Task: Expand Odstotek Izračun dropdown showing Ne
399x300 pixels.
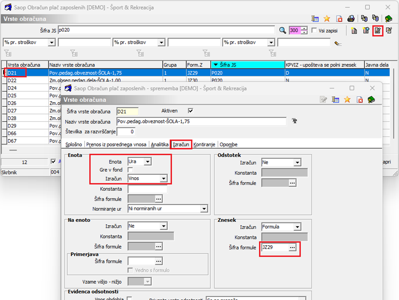Action: (x=297, y=162)
